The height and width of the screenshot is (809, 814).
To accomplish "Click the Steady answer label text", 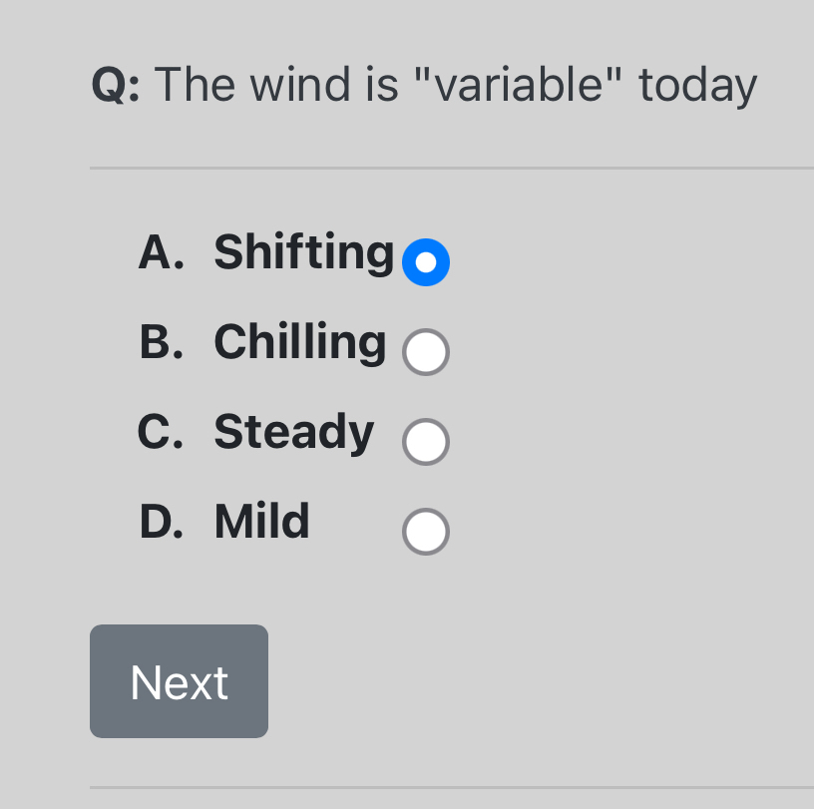I will click(x=292, y=432).
